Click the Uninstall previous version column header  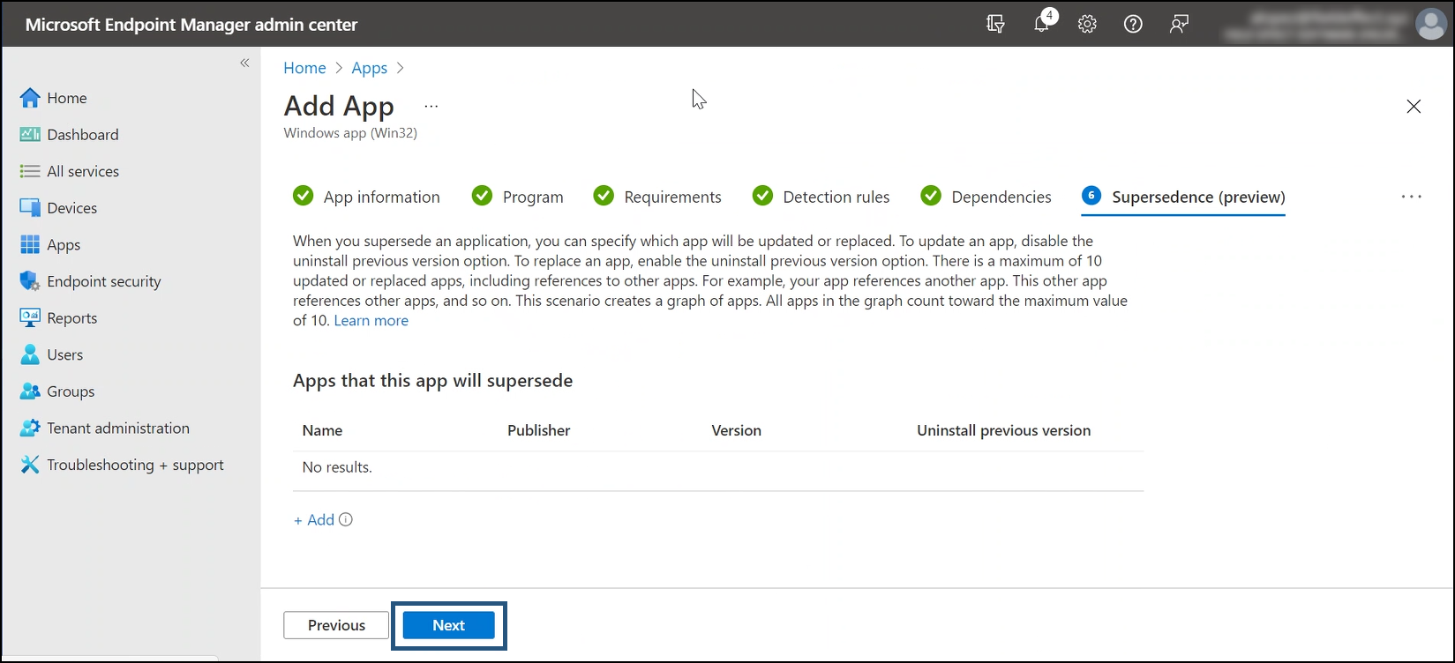click(1003, 430)
